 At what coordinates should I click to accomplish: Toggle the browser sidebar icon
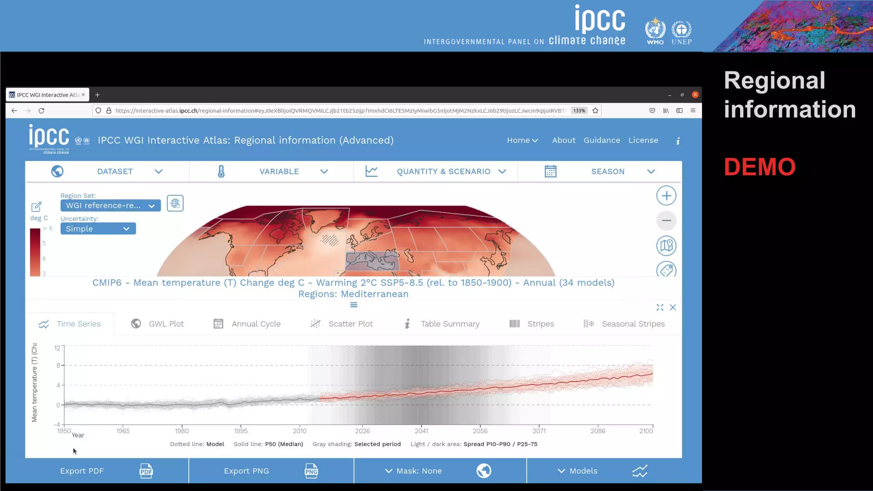[679, 111]
